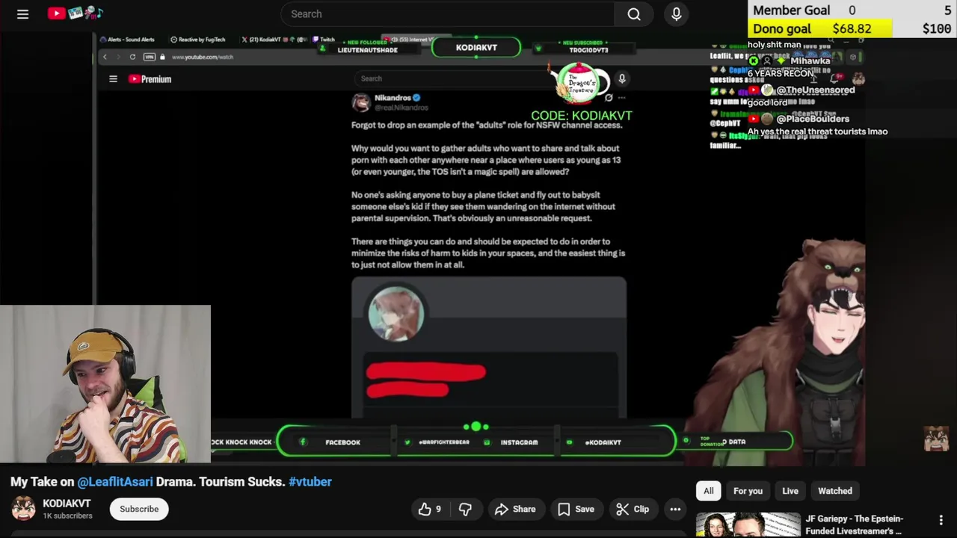
Task: Follow the @LeaflitAsari mention link
Action: click(115, 482)
